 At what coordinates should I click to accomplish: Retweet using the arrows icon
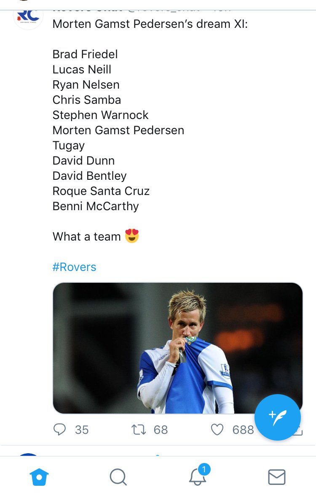click(139, 430)
